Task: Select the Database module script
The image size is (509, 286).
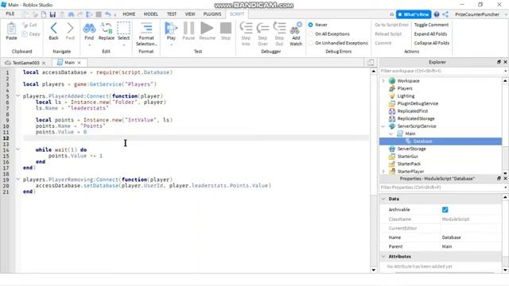Action: point(422,141)
